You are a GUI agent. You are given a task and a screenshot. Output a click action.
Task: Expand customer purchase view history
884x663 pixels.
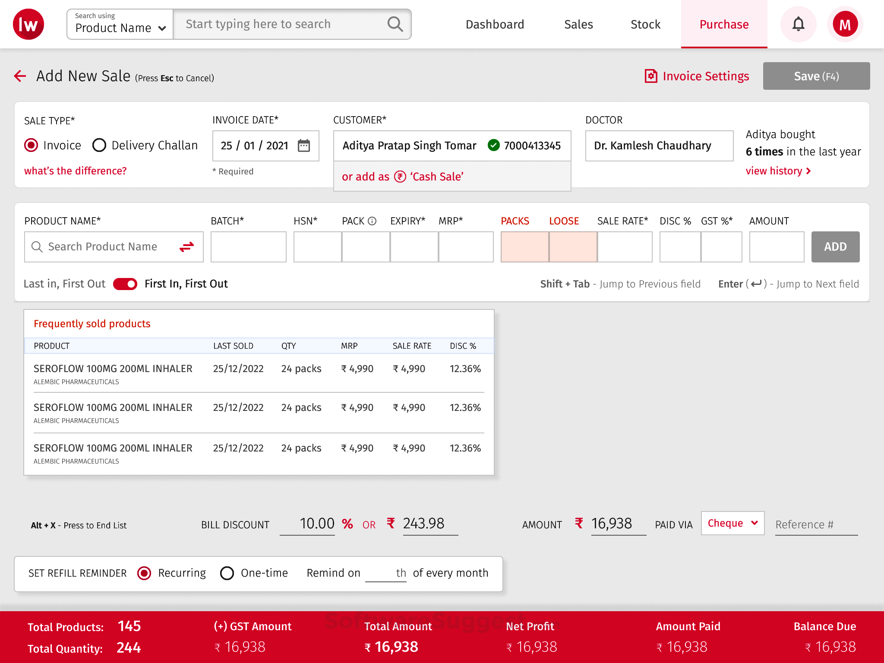click(x=778, y=171)
